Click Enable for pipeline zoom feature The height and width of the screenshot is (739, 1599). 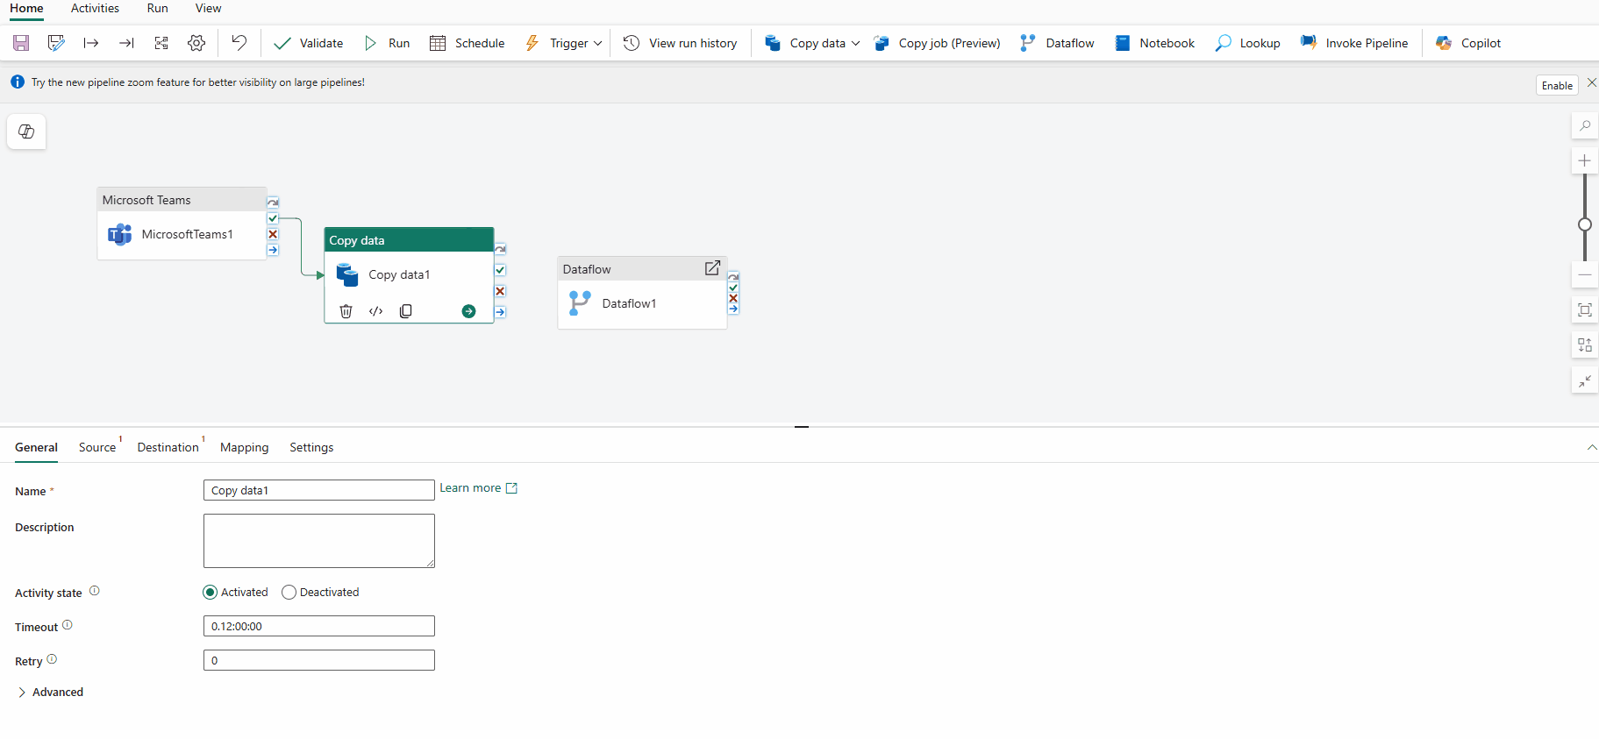click(1556, 85)
